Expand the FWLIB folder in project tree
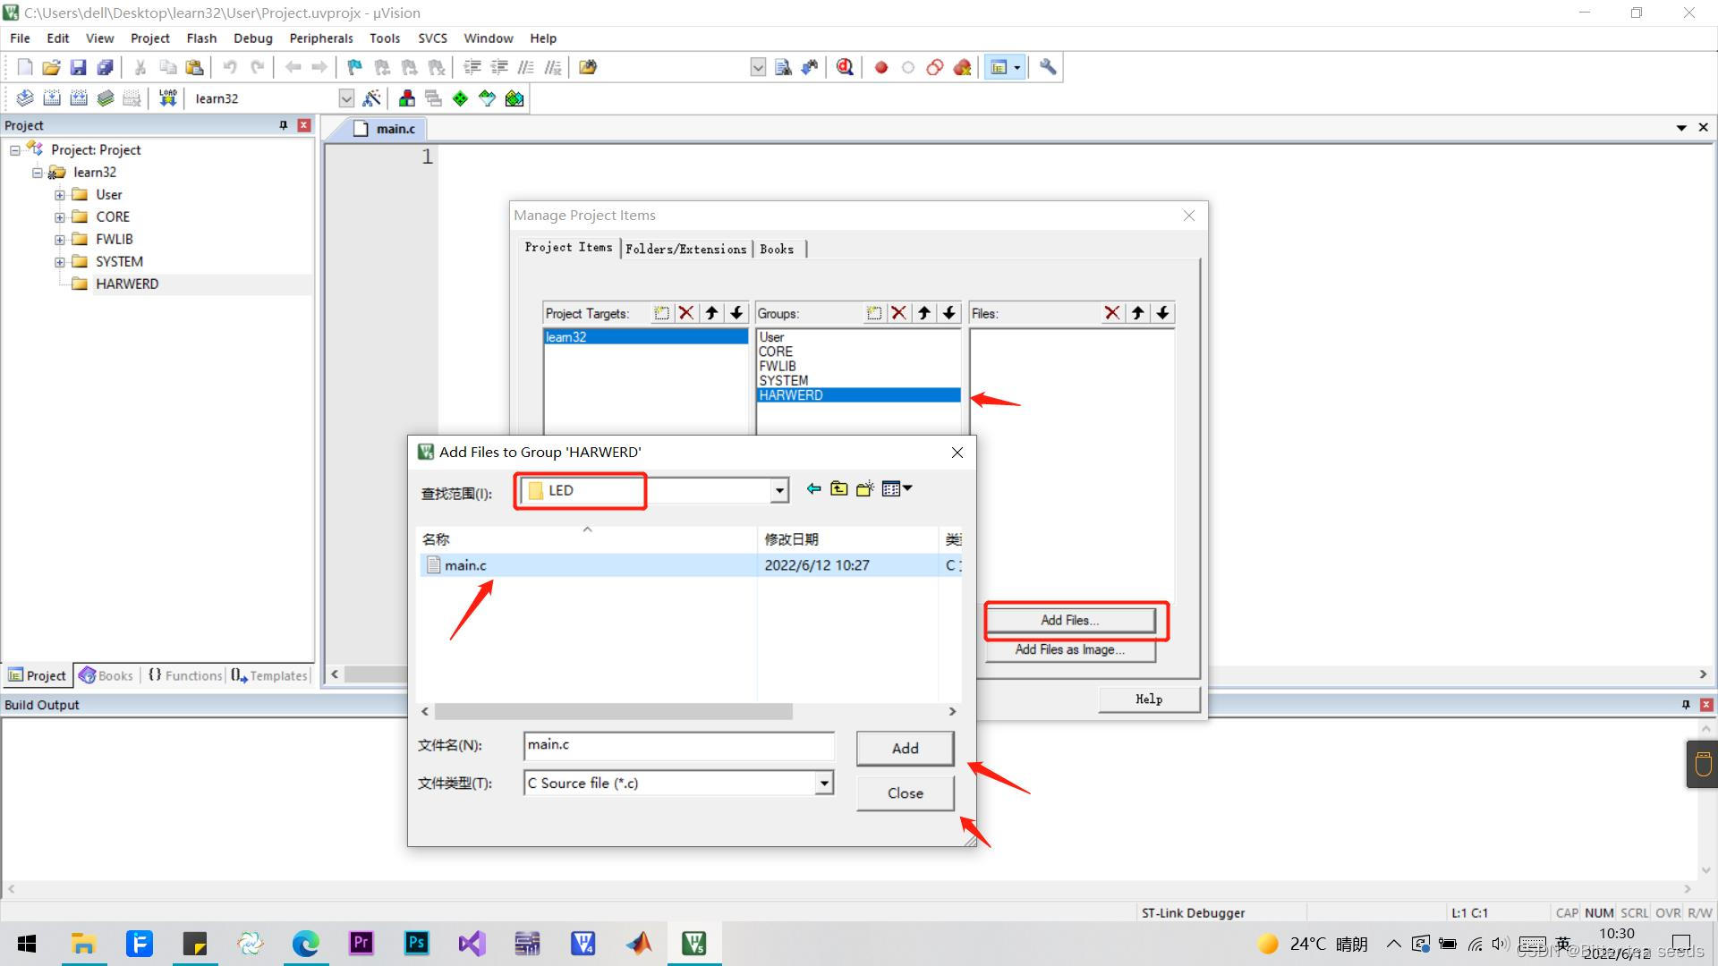 tap(59, 239)
